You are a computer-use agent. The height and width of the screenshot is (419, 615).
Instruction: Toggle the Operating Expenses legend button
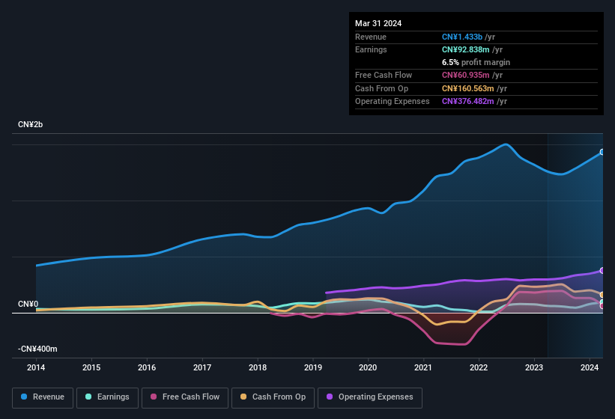(370, 397)
